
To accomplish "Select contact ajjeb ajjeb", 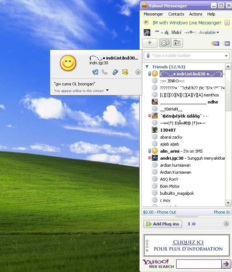I will click(170, 144).
